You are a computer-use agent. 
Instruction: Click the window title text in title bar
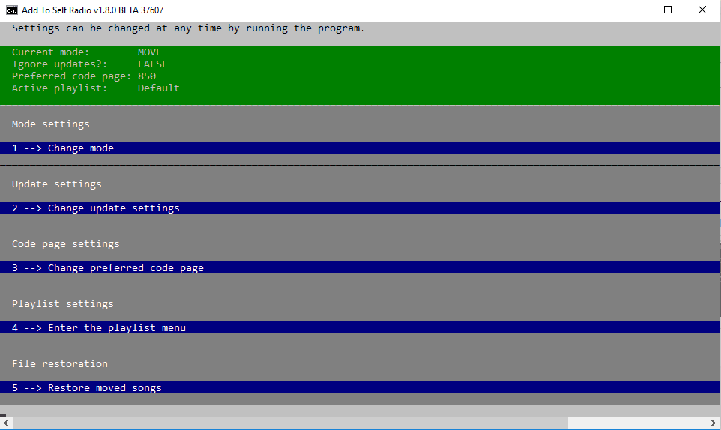pyautogui.click(x=93, y=10)
